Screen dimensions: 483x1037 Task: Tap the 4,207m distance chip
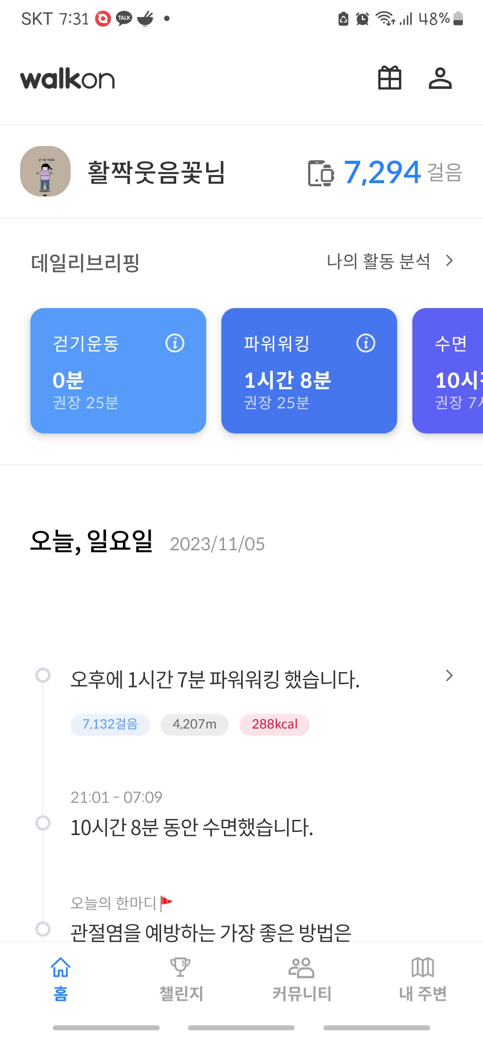195,724
